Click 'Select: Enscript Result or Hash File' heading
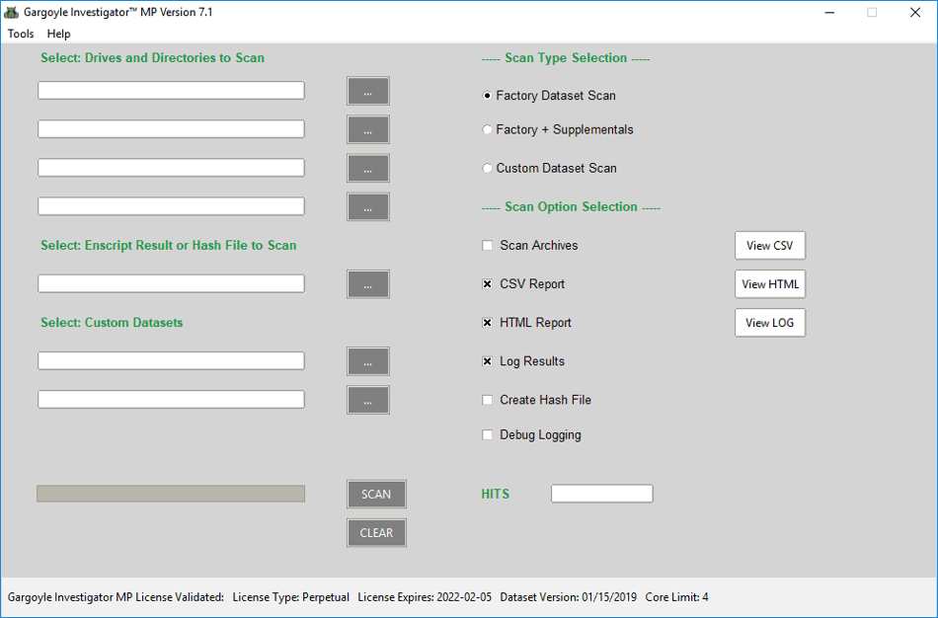 (x=169, y=245)
